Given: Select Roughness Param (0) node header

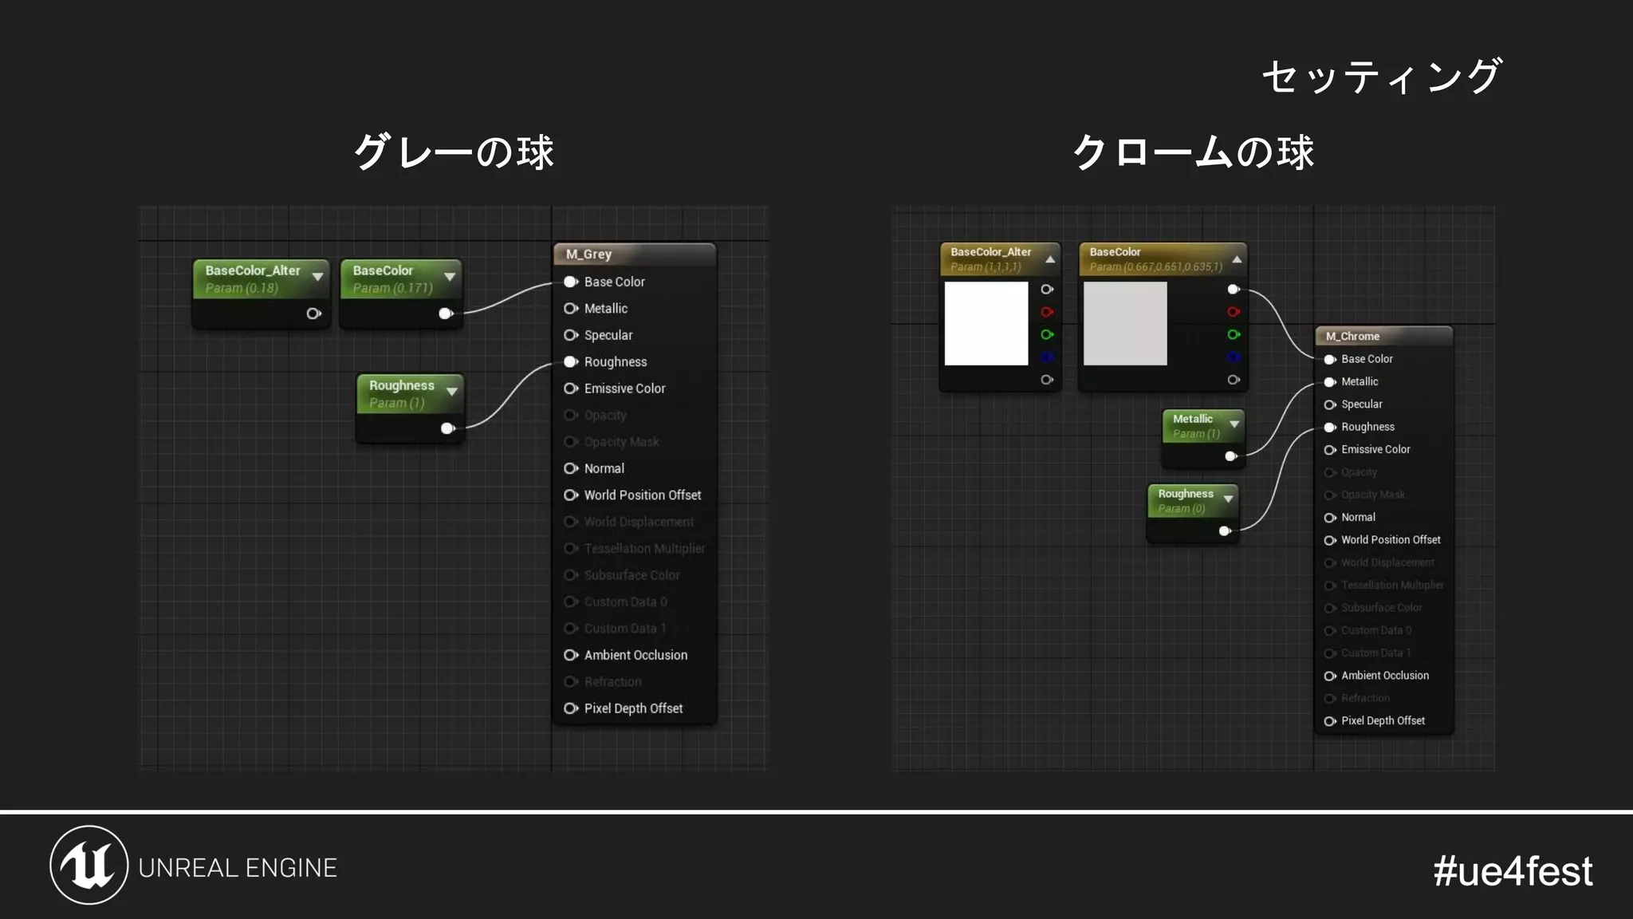Looking at the screenshot, I should pos(1193,501).
